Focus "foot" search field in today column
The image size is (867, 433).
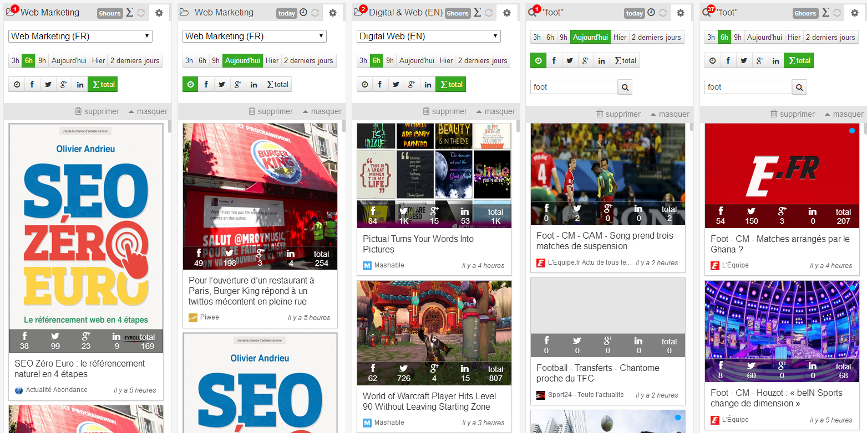coord(574,87)
